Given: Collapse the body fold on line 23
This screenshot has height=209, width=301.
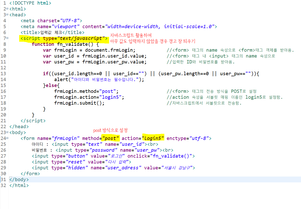Looking at the screenshot, I should pos(7,132).
